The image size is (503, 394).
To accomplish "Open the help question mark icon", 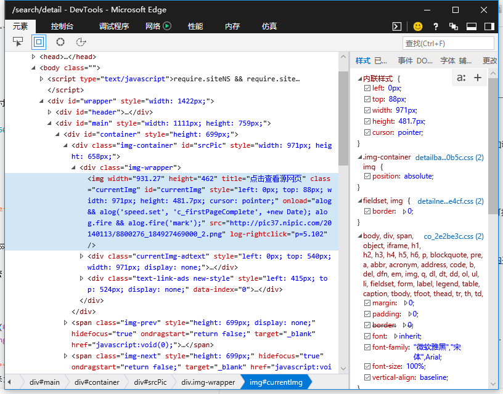I will pos(436,26).
